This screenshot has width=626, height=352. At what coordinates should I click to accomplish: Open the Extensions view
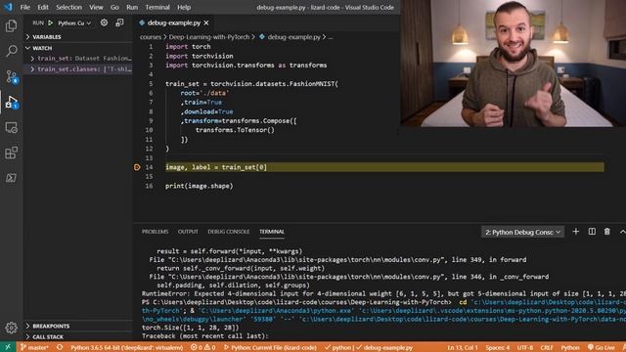11,153
